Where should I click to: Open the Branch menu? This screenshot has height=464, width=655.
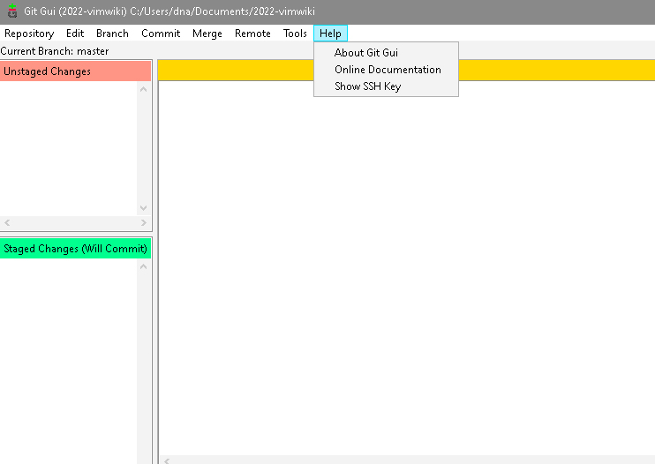(112, 34)
